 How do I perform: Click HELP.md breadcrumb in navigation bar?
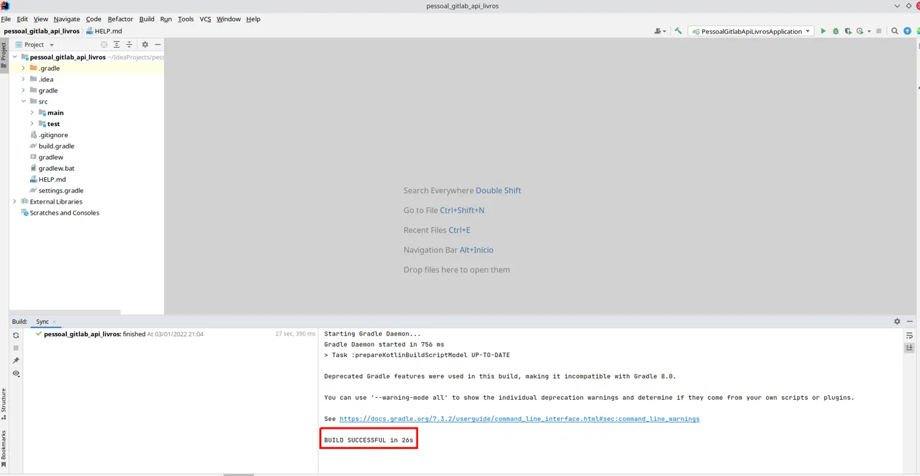[104, 31]
